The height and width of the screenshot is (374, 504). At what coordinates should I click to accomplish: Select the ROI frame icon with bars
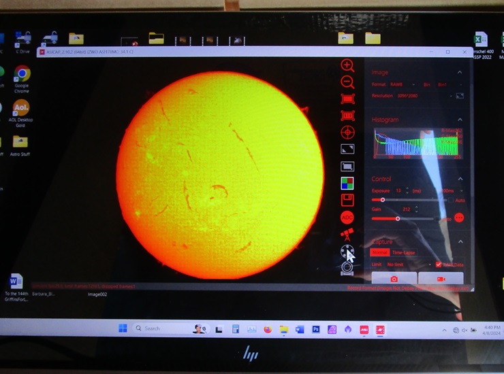tap(347, 116)
